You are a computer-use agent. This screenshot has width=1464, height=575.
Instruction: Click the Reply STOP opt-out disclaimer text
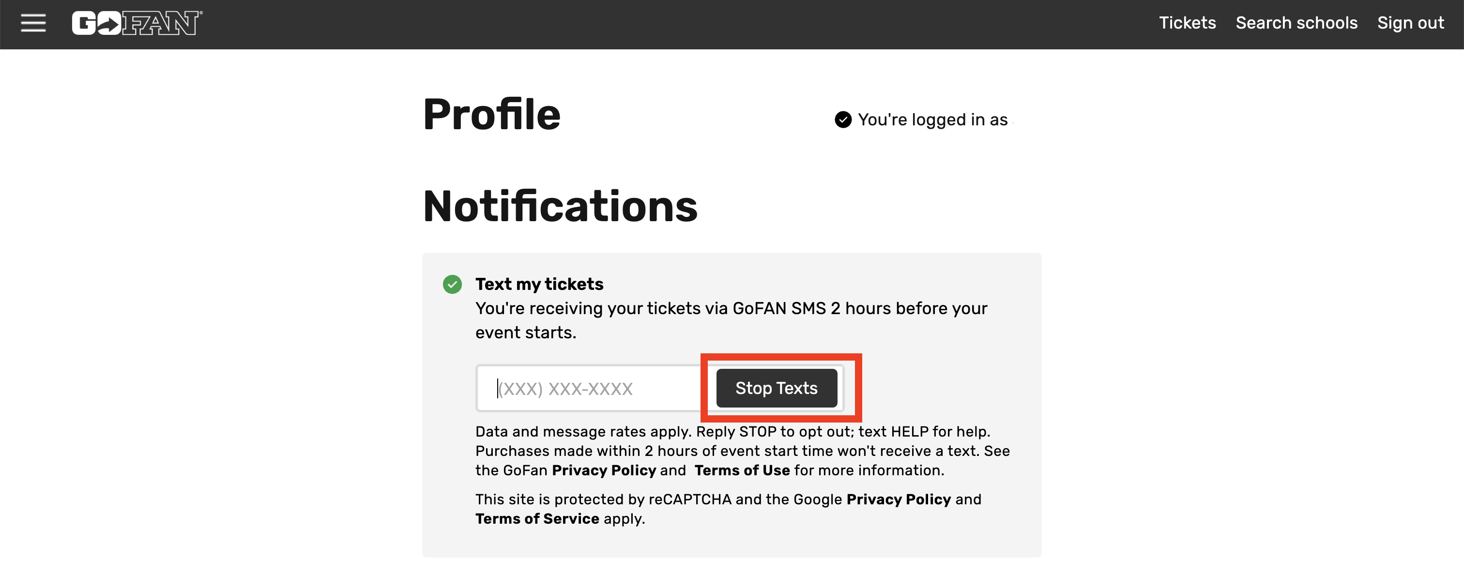(x=732, y=432)
